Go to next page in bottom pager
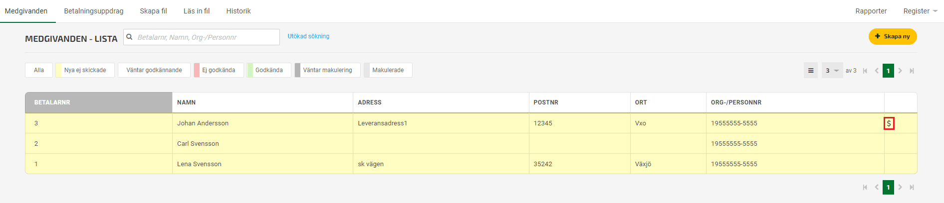This screenshot has height=203, width=944. (x=900, y=187)
